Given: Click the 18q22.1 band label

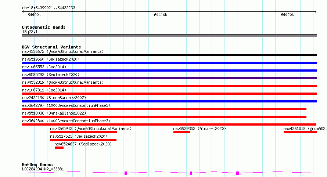Looking at the screenshot, I should pyautogui.click(x=30, y=32).
